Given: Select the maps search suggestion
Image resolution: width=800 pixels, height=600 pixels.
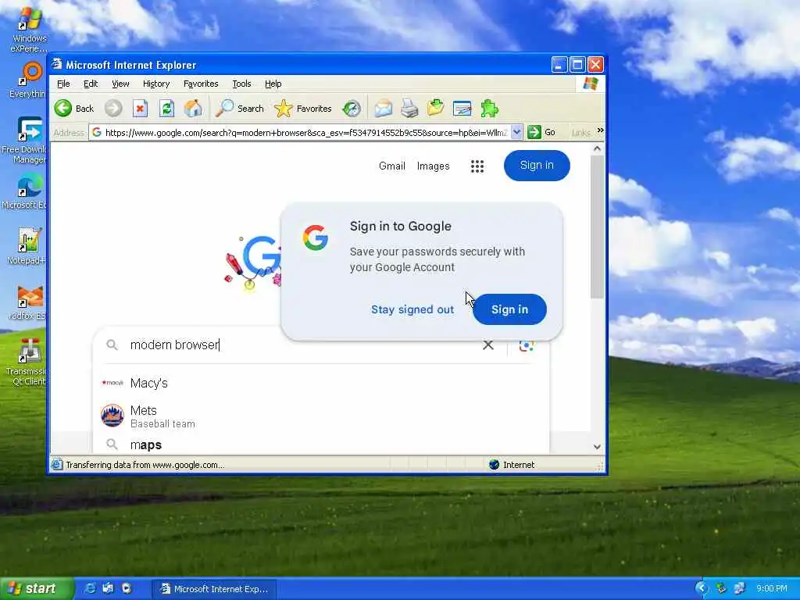Looking at the screenshot, I should click(x=321, y=445).
